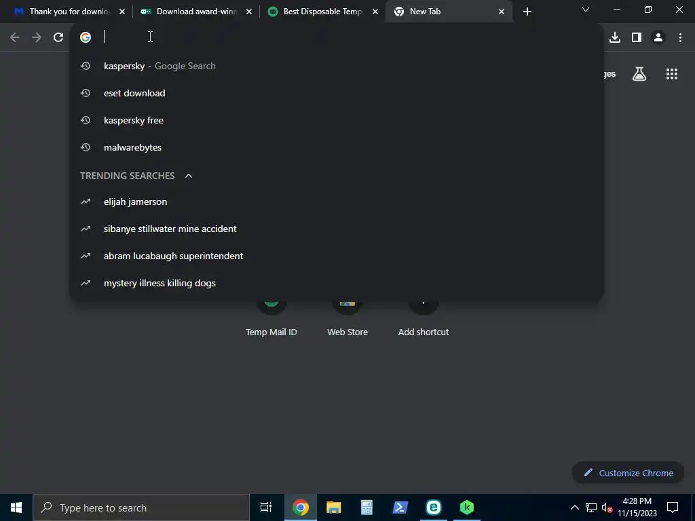Choose trending search elijah jamerson
Screen dimensions: 695x521
[x=337, y=201]
